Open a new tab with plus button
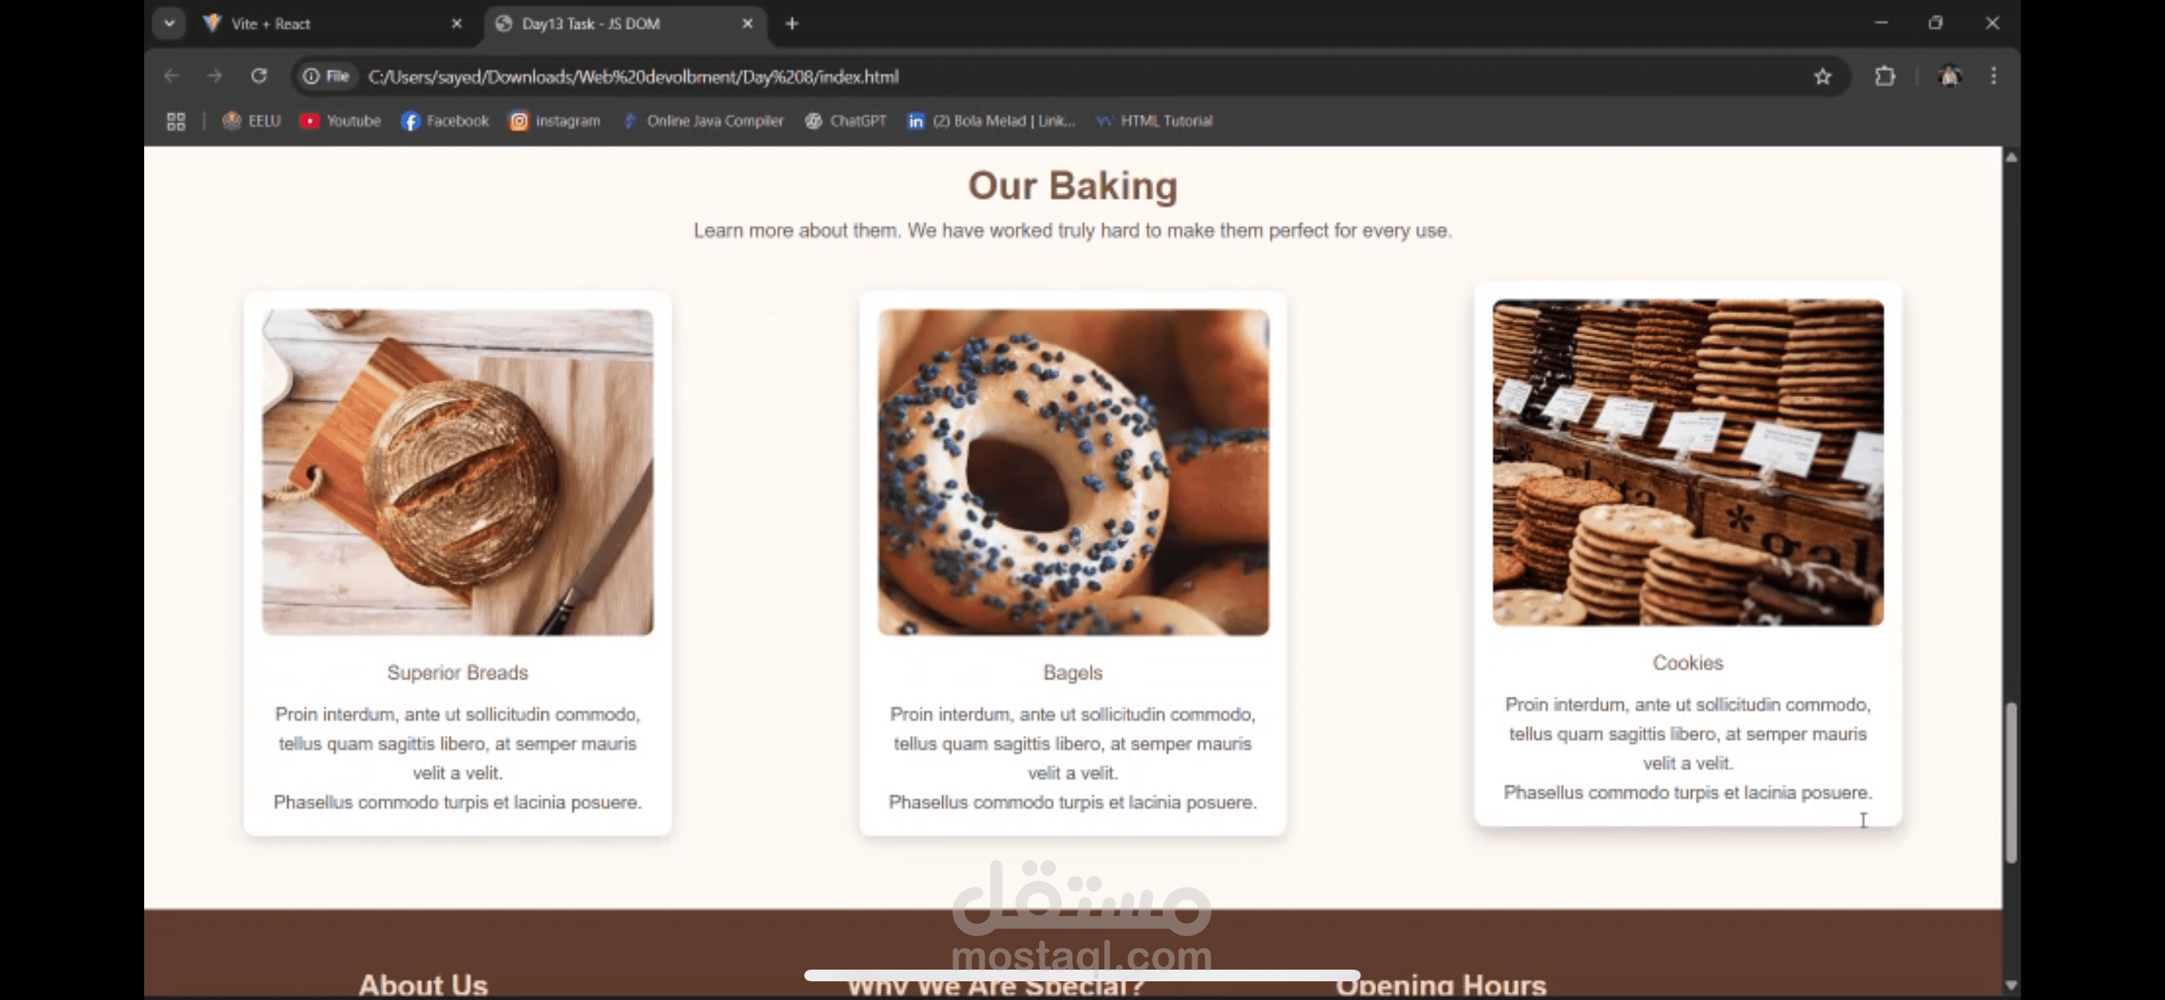The height and width of the screenshot is (1000, 2165). 792,23
